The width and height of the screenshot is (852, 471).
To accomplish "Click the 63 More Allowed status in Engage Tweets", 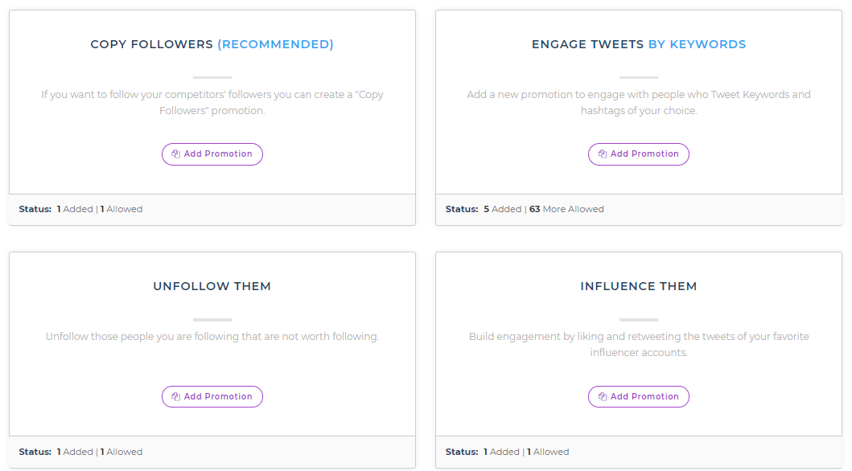I will (567, 209).
